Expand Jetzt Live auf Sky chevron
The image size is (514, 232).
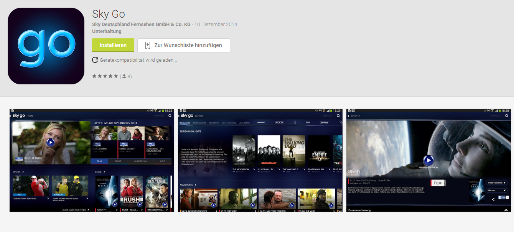[136, 123]
